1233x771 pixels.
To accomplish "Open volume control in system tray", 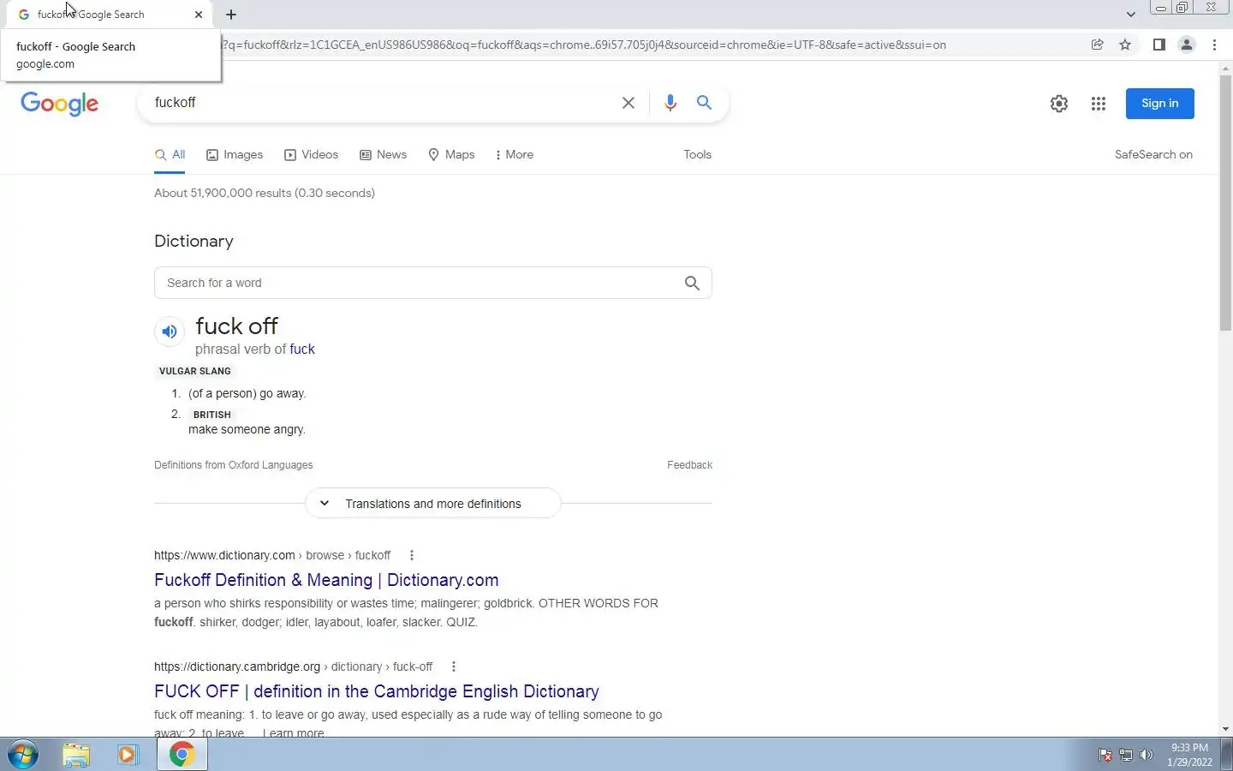I will (1147, 756).
